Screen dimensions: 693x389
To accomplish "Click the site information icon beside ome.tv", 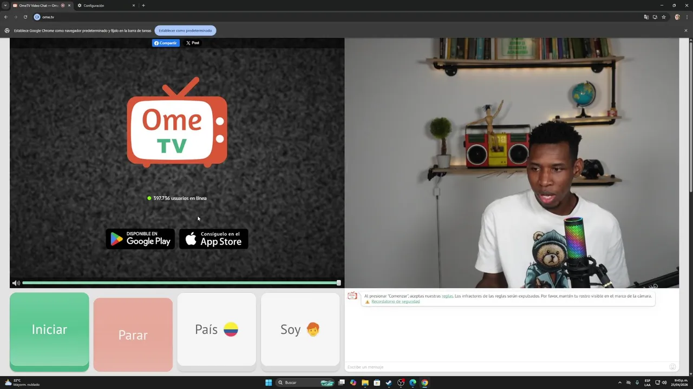I will [37, 17].
